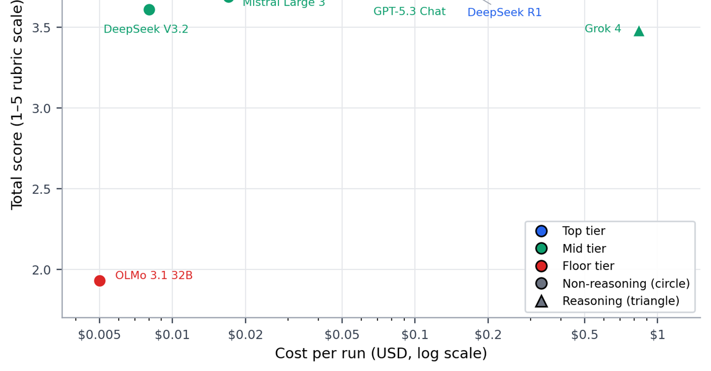
Task: Select the blue "DeepSeek R1" point label
Action: coord(505,12)
